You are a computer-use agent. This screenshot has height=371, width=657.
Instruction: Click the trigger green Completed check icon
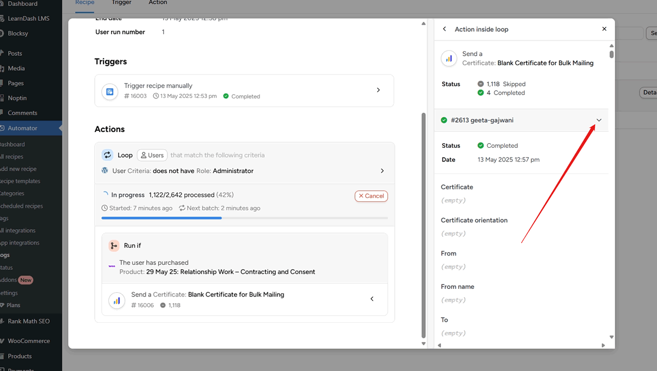pyautogui.click(x=226, y=96)
